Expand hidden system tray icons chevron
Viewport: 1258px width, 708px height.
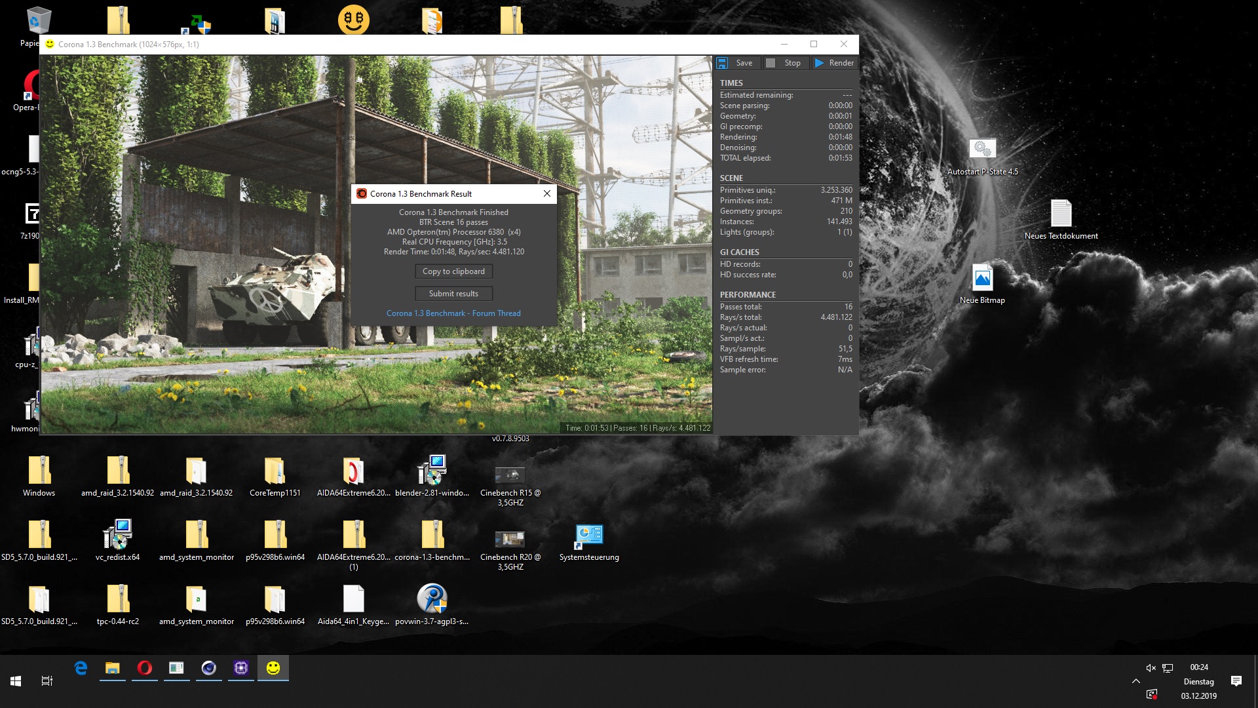pos(1136,681)
